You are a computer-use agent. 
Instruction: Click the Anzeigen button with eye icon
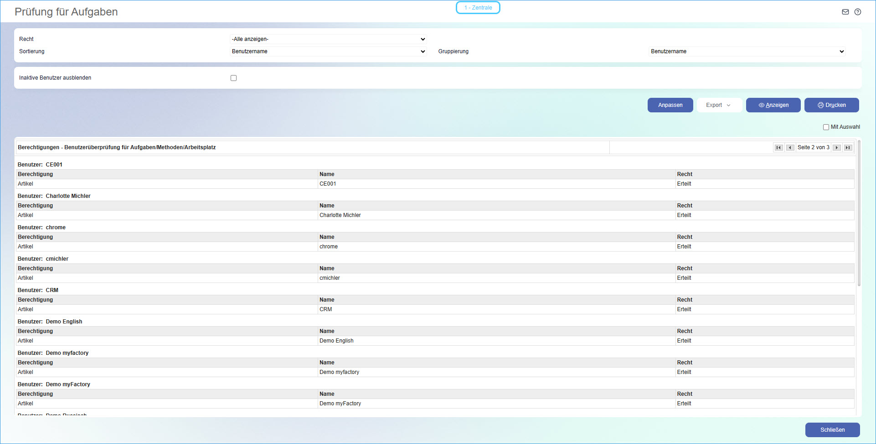point(773,105)
